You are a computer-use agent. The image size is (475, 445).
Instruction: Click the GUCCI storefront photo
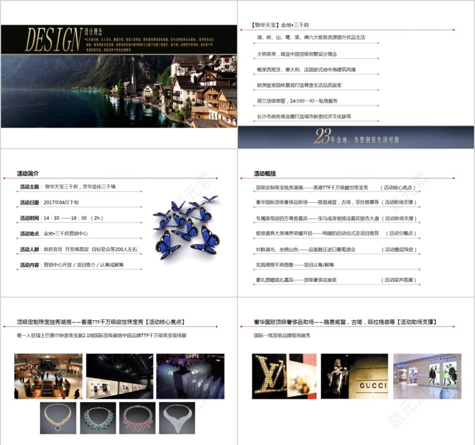pyautogui.click(x=355, y=376)
